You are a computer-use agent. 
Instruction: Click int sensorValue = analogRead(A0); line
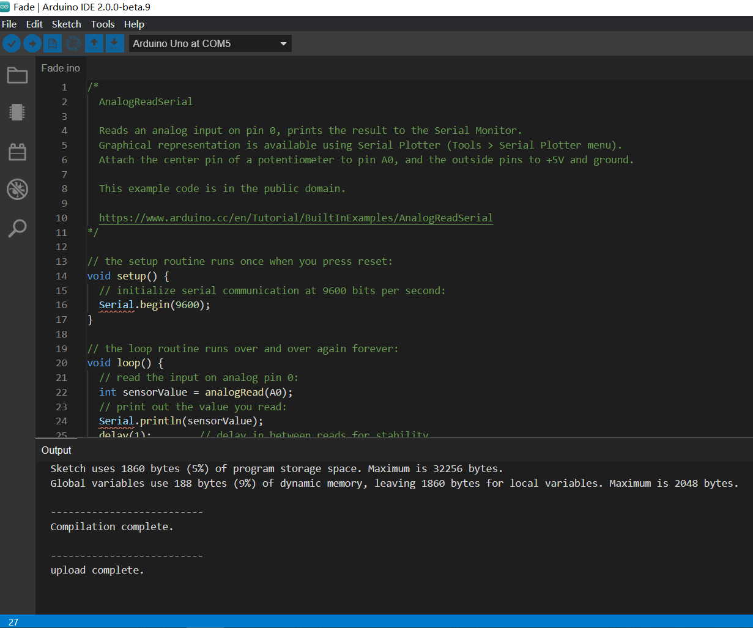pos(196,392)
